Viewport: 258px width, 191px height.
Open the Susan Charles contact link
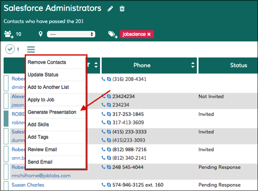click(28, 185)
